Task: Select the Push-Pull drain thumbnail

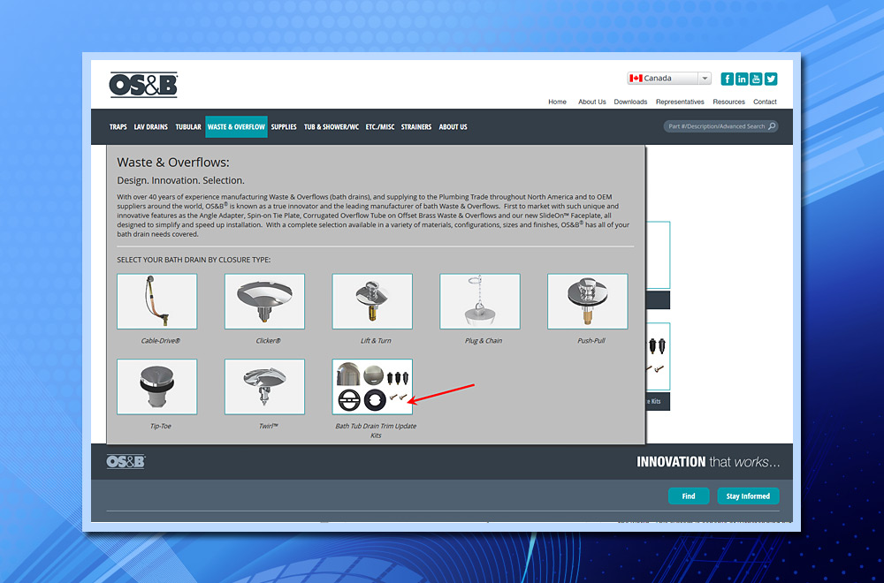Action: point(588,301)
